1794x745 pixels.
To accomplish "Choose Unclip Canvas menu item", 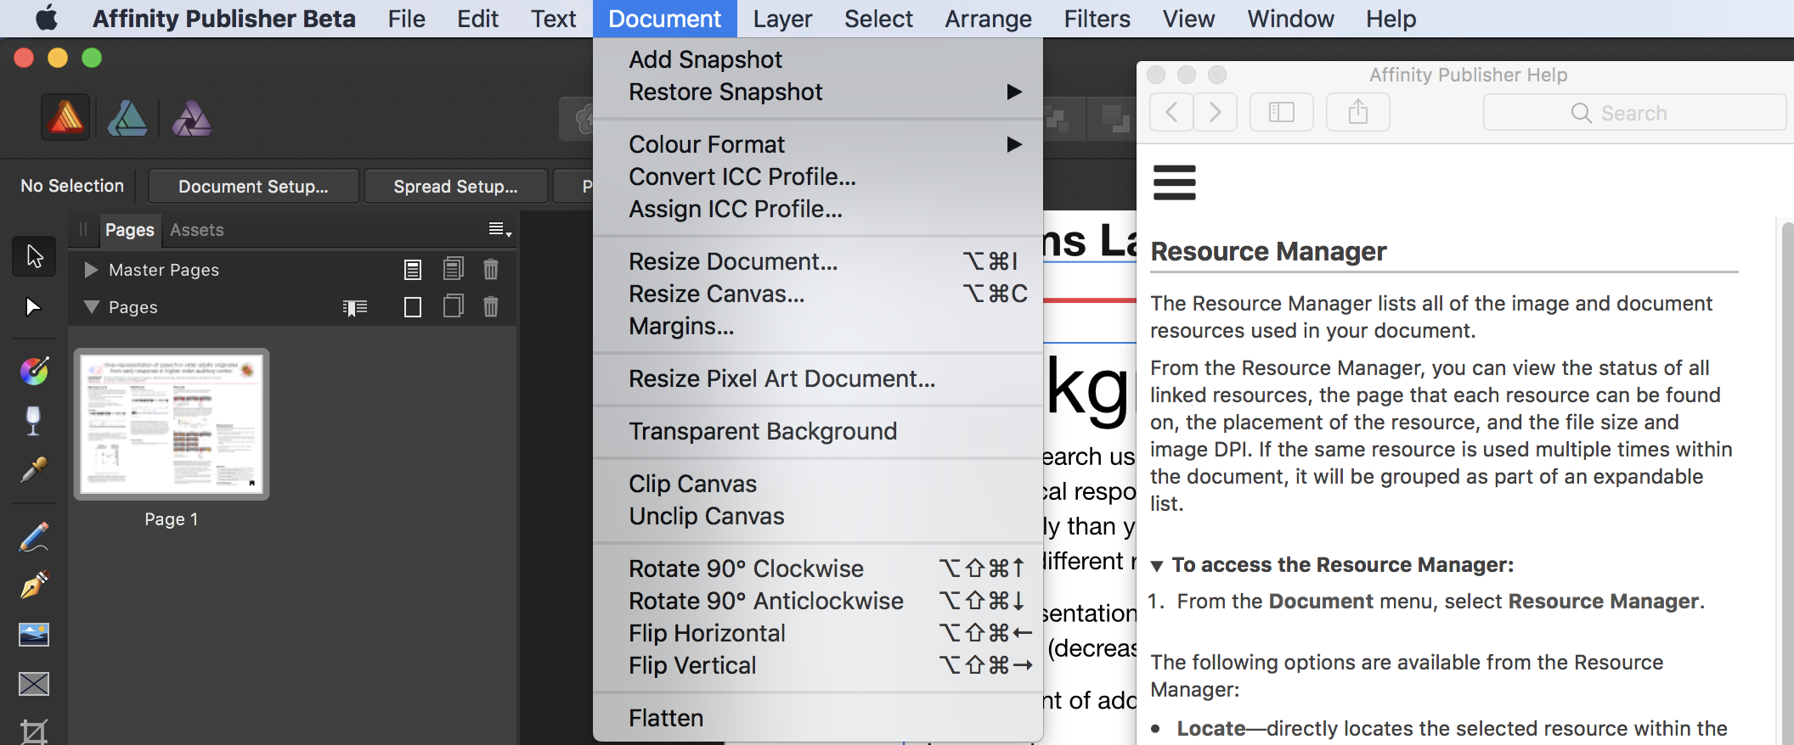I will pos(818,516).
